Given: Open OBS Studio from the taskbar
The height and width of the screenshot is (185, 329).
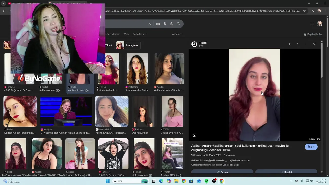Looking at the screenshot, I should pyautogui.click(x=214, y=181).
